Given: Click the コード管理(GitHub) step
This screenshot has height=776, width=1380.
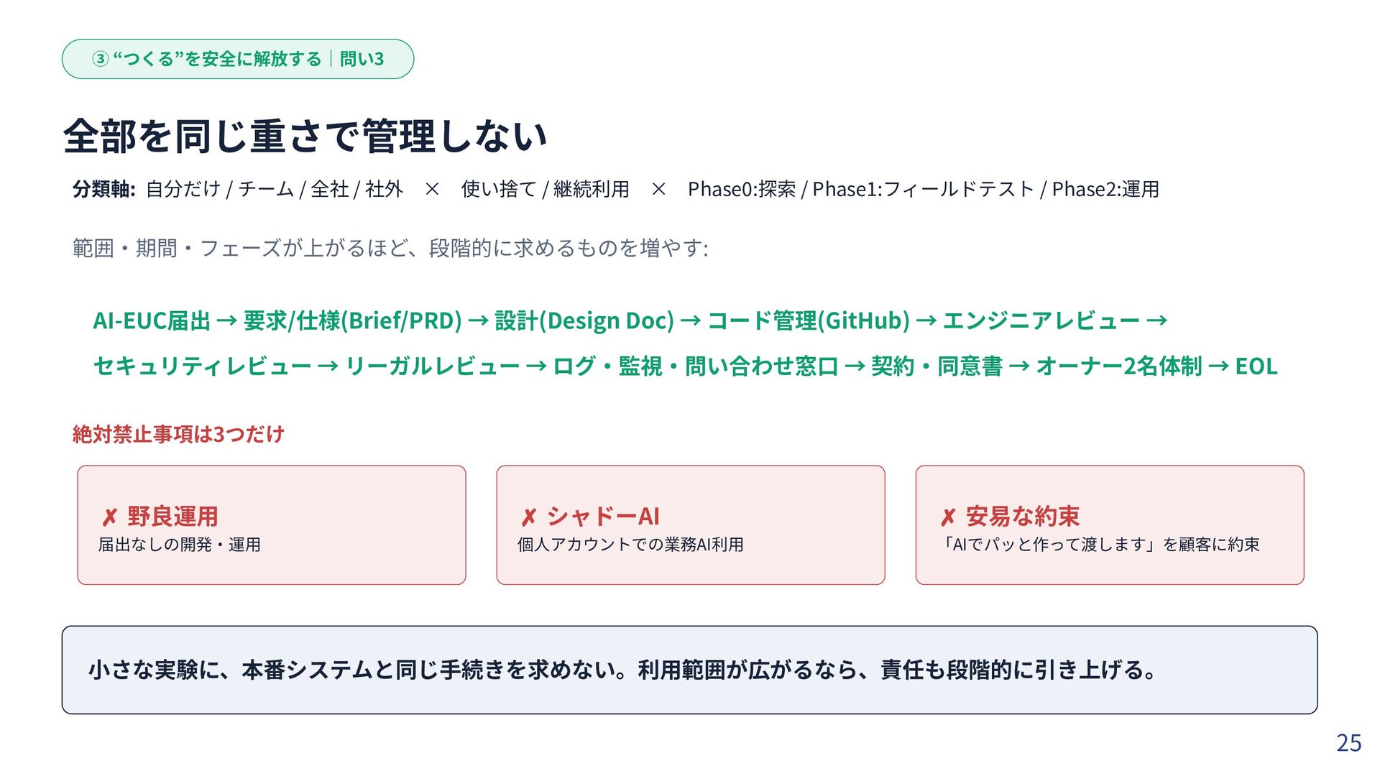Looking at the screenshot, I should click(809, 320).
